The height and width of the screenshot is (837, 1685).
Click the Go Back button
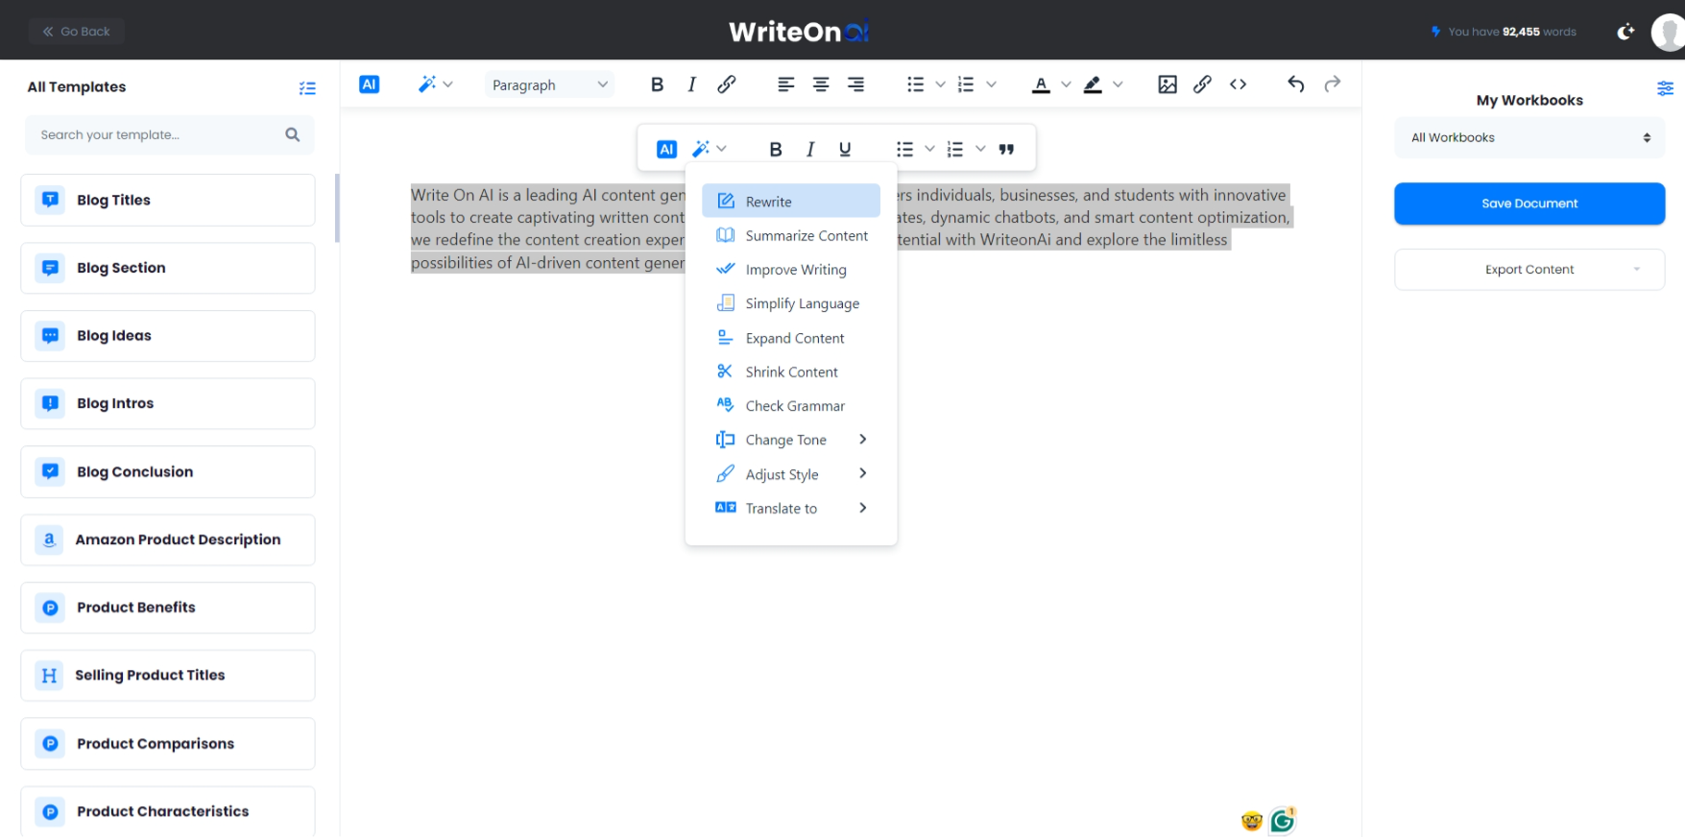click(x=76, y=32)
